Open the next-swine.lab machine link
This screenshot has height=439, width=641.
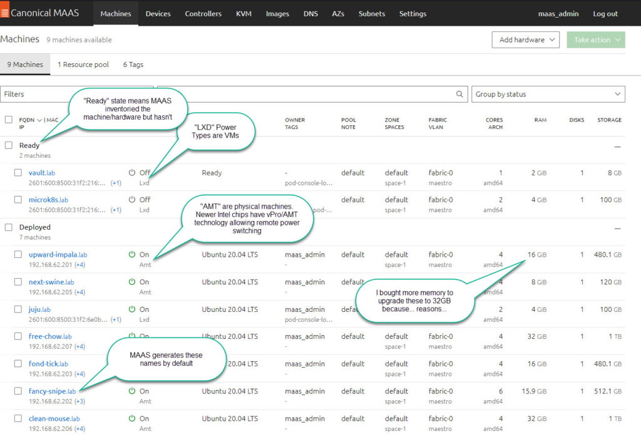coord(51,282)
